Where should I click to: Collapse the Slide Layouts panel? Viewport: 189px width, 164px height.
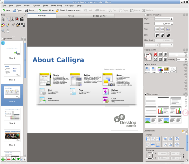point(145,94)
